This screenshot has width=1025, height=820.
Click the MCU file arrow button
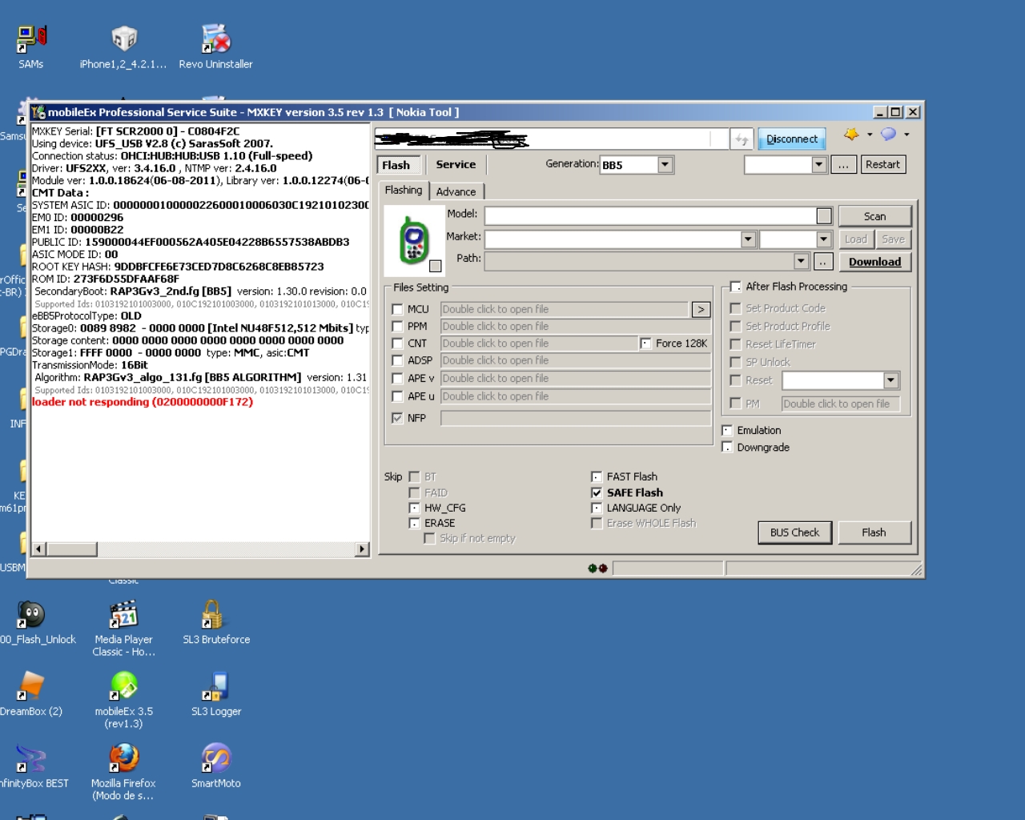(x=701, y=309)
